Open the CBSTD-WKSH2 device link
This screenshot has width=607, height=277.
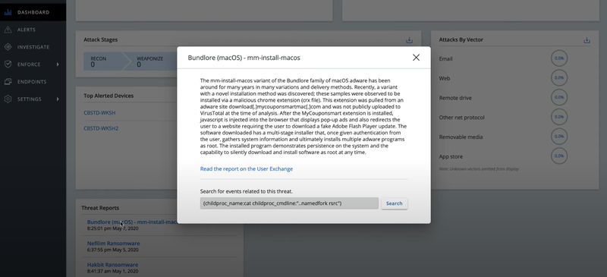(x=101, y=128)
